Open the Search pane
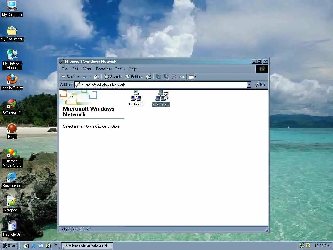This screenshot has height=250, width=333. click(113, 77)
